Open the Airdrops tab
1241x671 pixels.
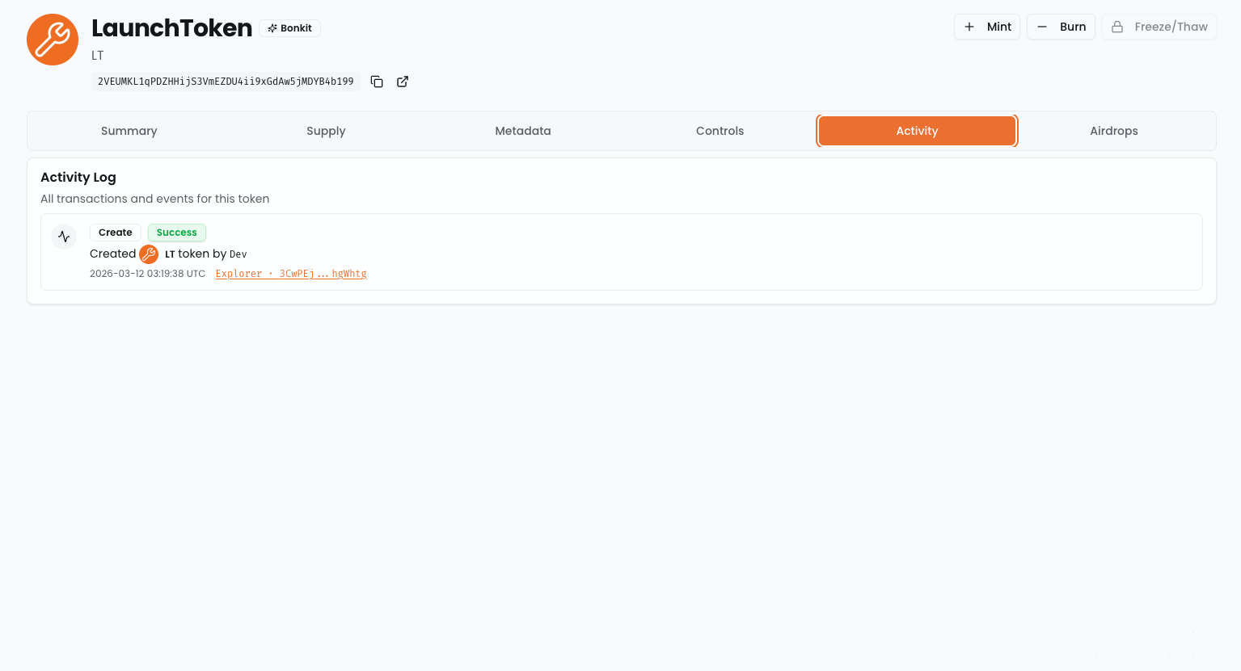click(x=1113, y=131)
